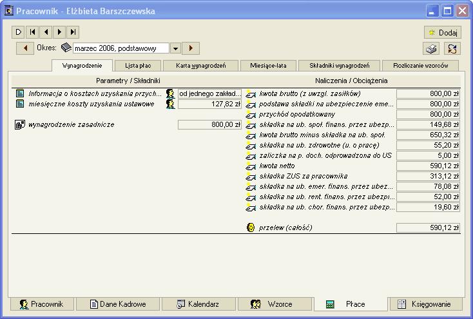Screen dimensions: 473x319
Task: Click hand icon beside 'podstawa składki na ubezpieczenie eme...'
Action: tap(251, 104)
